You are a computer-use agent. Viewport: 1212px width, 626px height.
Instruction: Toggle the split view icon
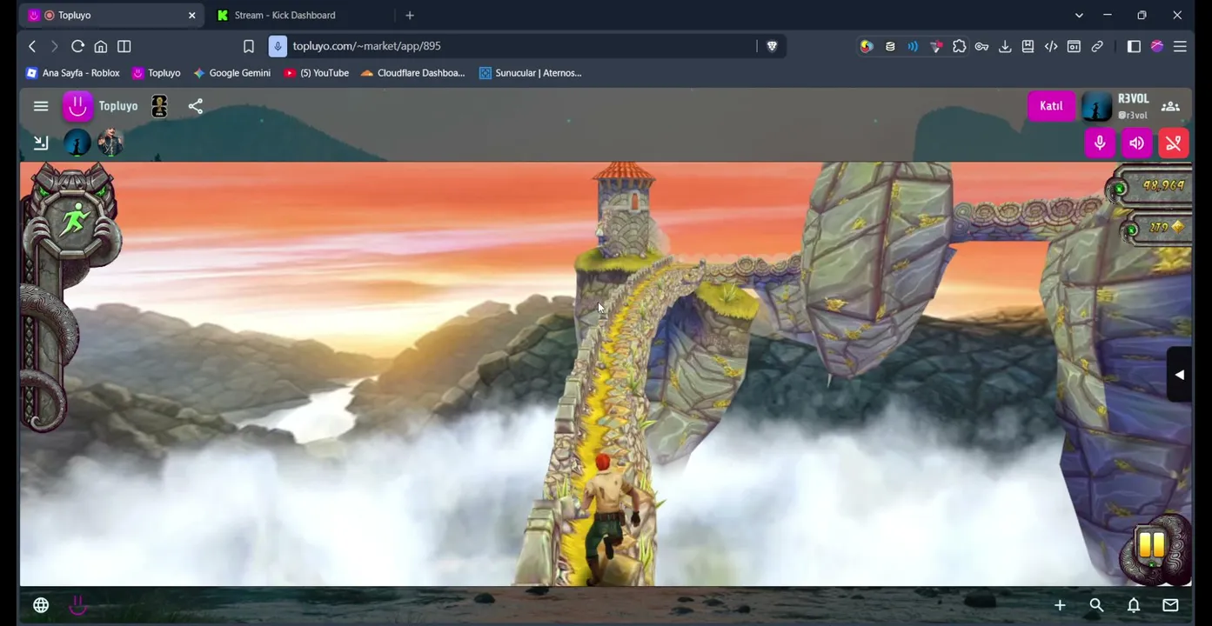124,46
